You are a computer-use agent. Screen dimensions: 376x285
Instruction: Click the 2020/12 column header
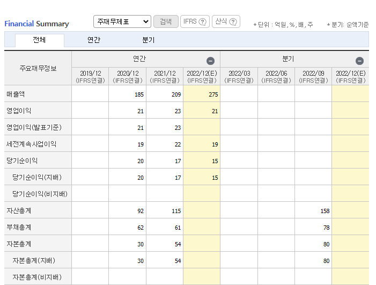click(128, 77)
